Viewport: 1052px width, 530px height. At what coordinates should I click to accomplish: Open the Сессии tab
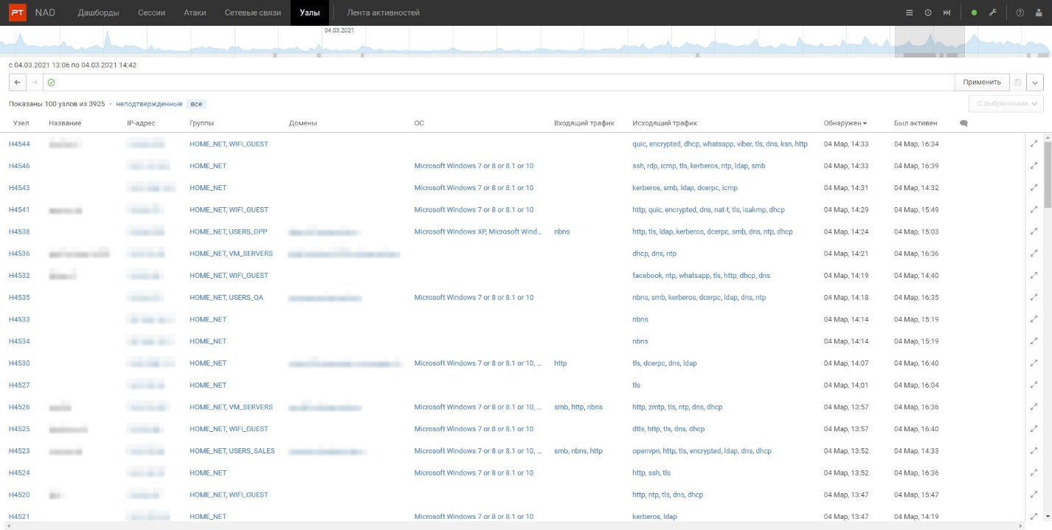[x=151, y=13]
